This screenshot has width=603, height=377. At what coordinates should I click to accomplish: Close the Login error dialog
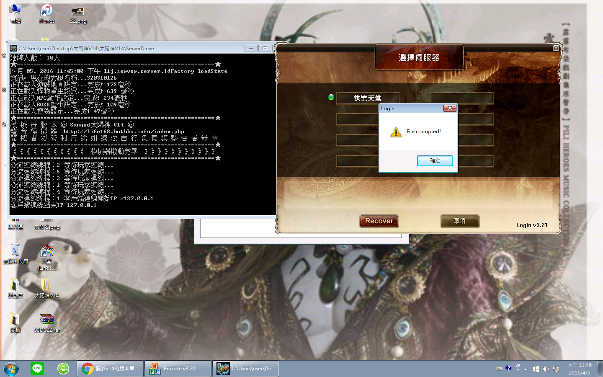449,108
